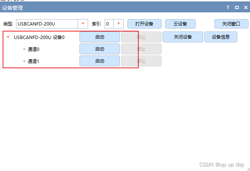Screen dimensions: 250x171
Task: Click the 通道1 gray status dot
Action: (24, 61)
